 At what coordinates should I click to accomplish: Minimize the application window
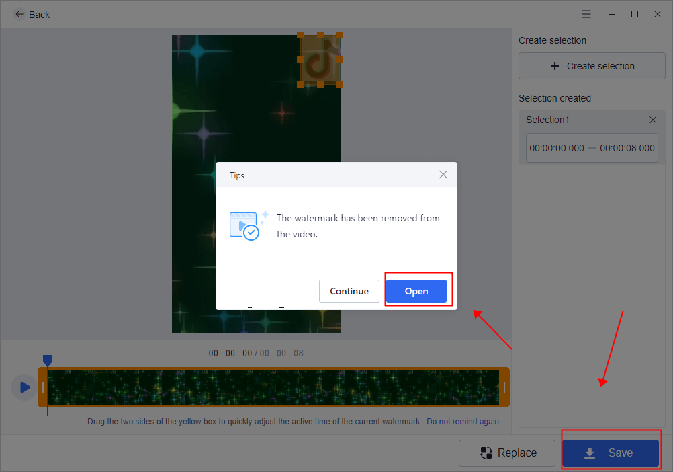[x=612, y=14]
